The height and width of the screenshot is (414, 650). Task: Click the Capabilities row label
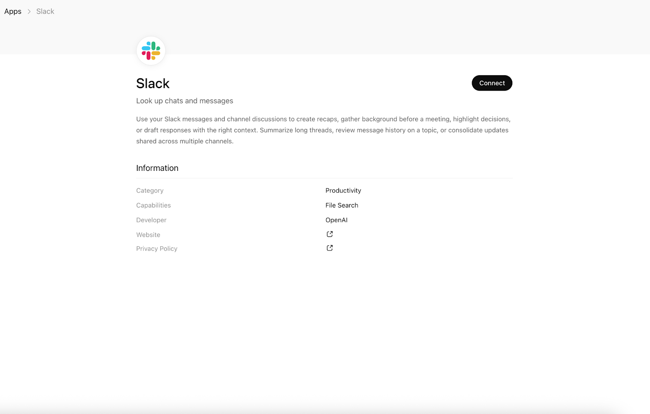(153, 205)
